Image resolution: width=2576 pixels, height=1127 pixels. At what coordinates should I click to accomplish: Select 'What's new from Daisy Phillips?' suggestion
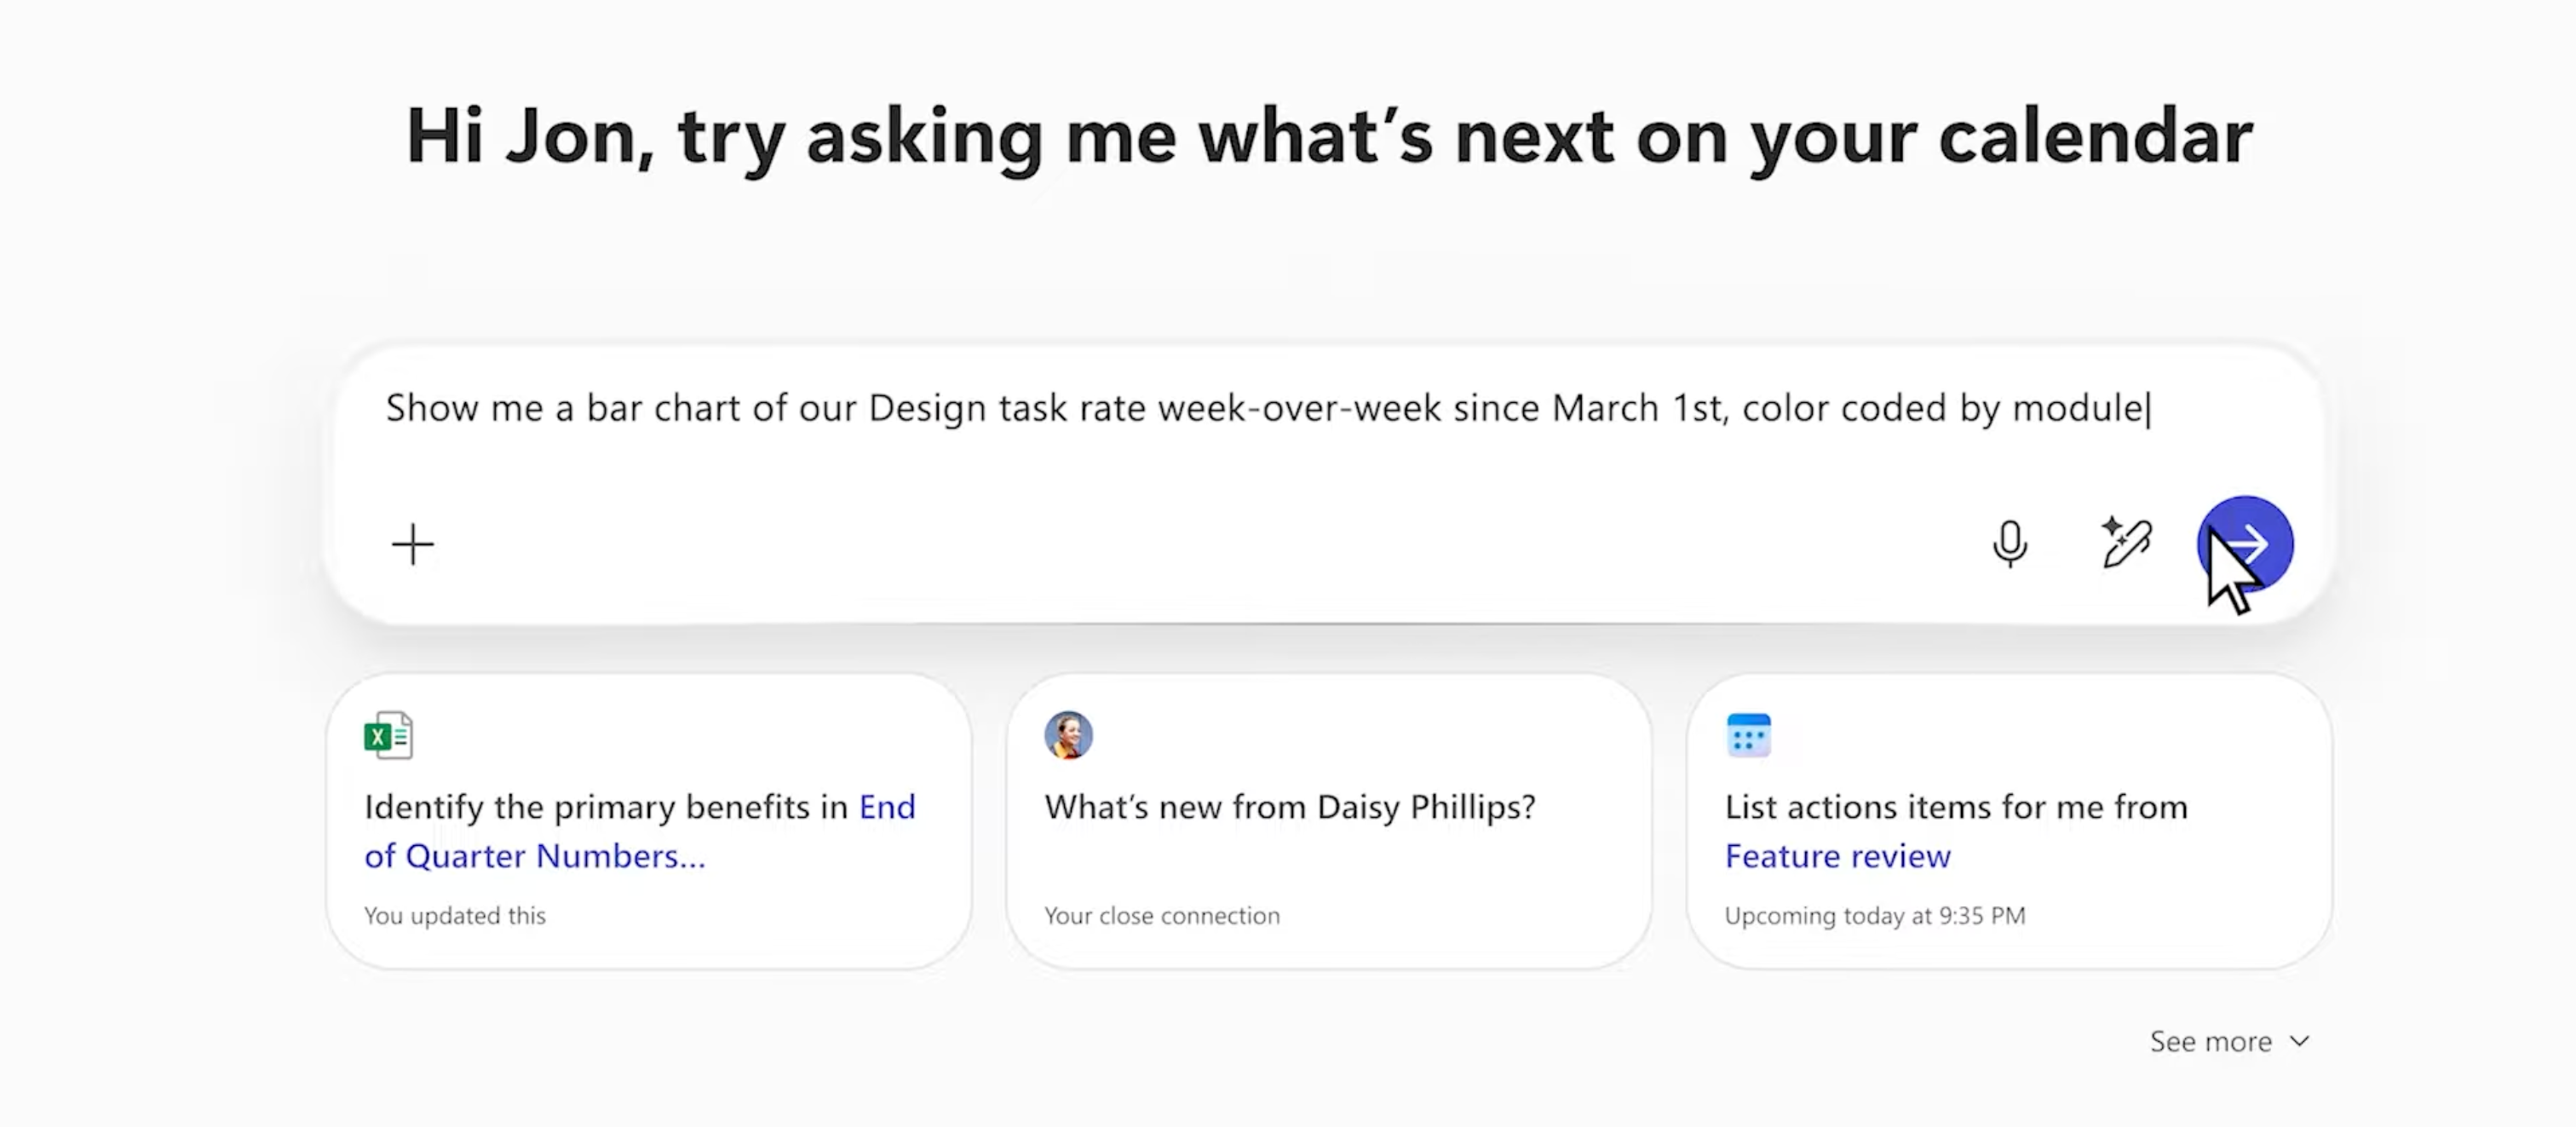[1329, 821]
